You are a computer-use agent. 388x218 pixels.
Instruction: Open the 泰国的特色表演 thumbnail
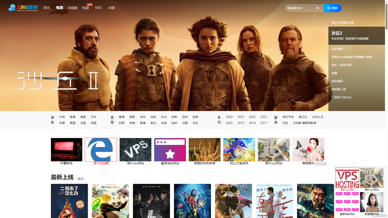point(205,150)
